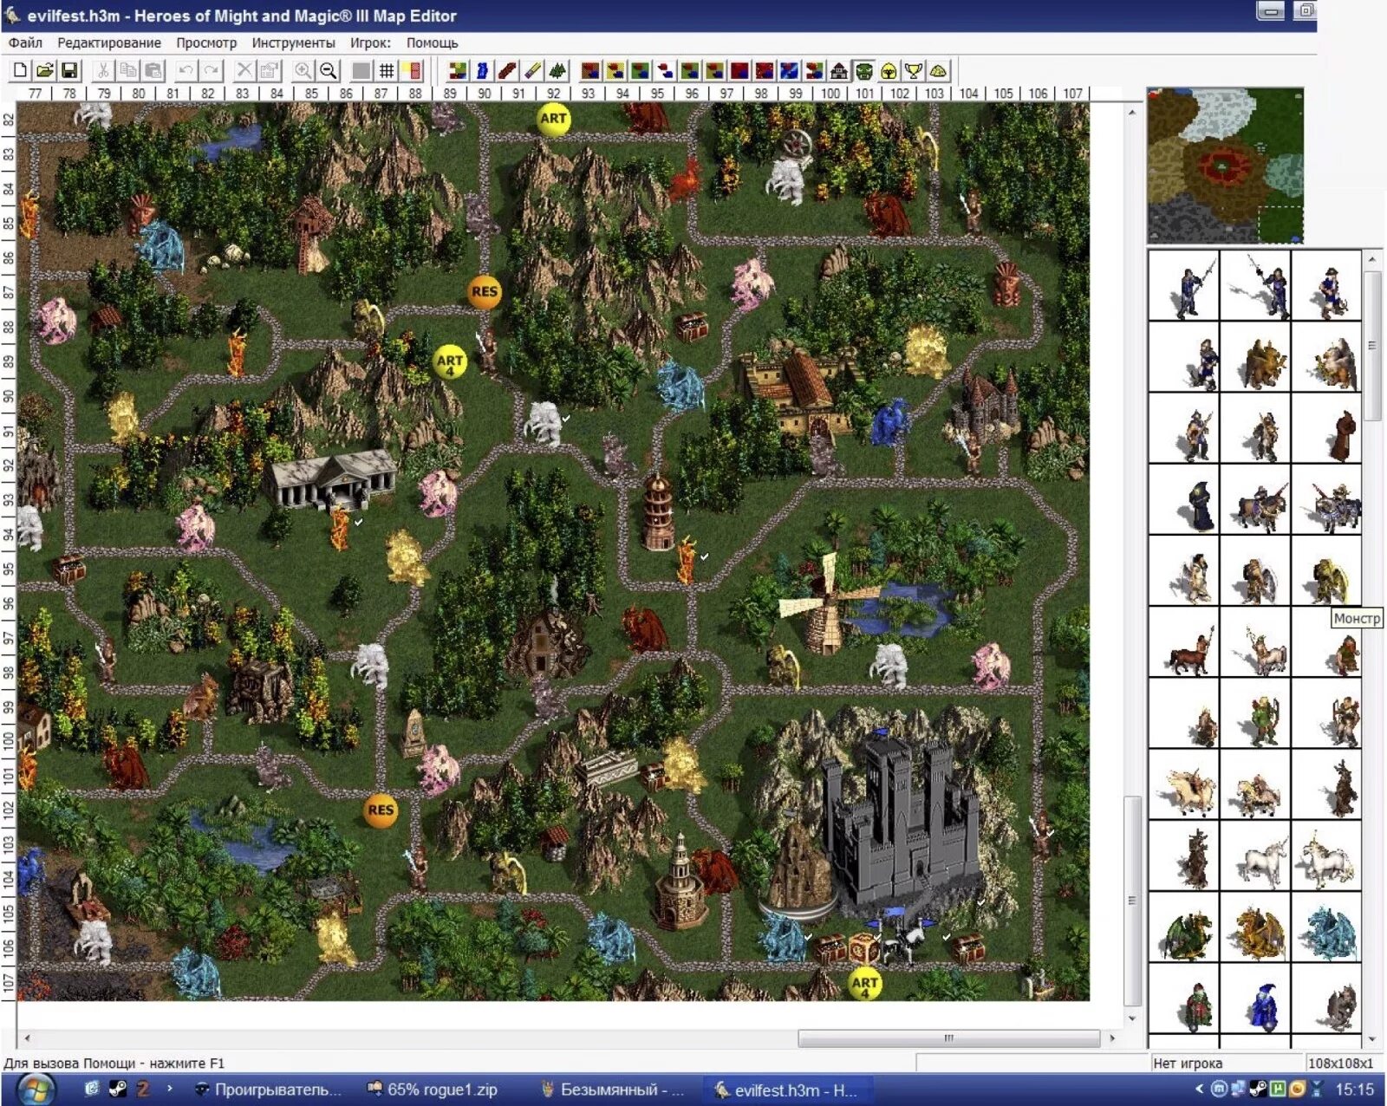Select the roads tool
Viewport: 1387px width, 1106px height.
(507, 71)
